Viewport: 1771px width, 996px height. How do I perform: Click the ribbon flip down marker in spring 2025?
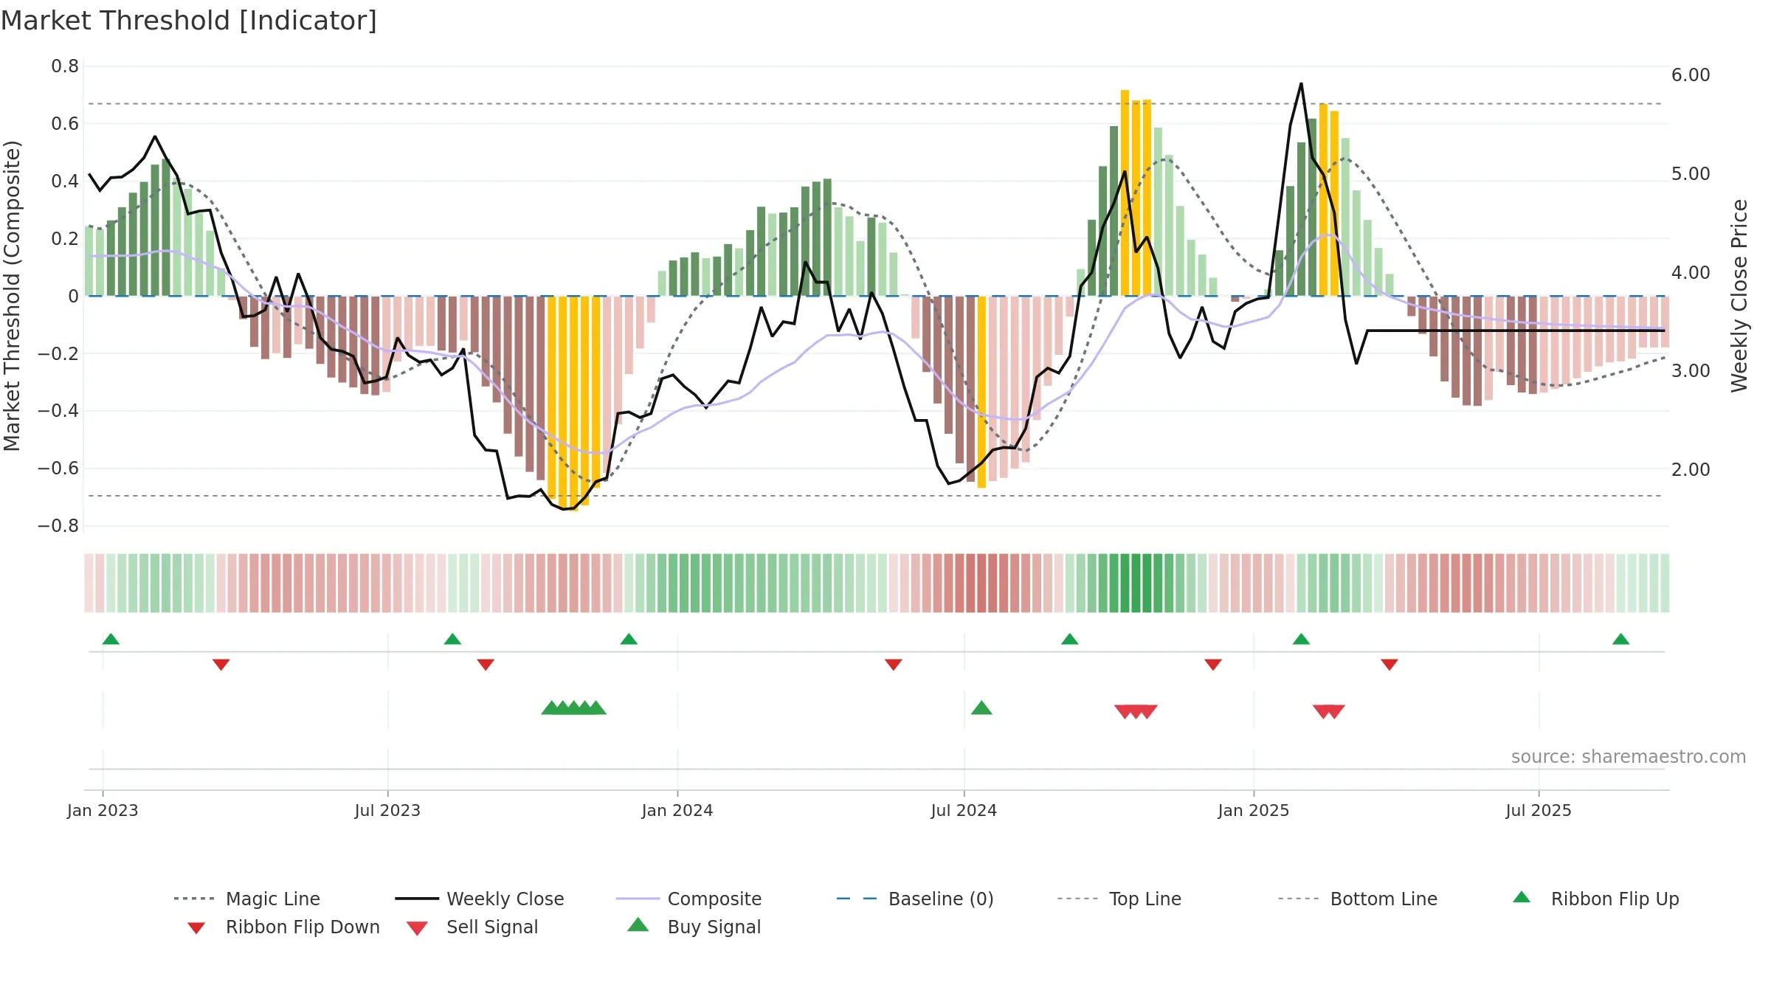pos(1389,665)
